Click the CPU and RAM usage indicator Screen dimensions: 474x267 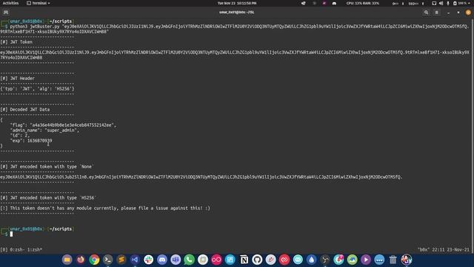(362, 3)
